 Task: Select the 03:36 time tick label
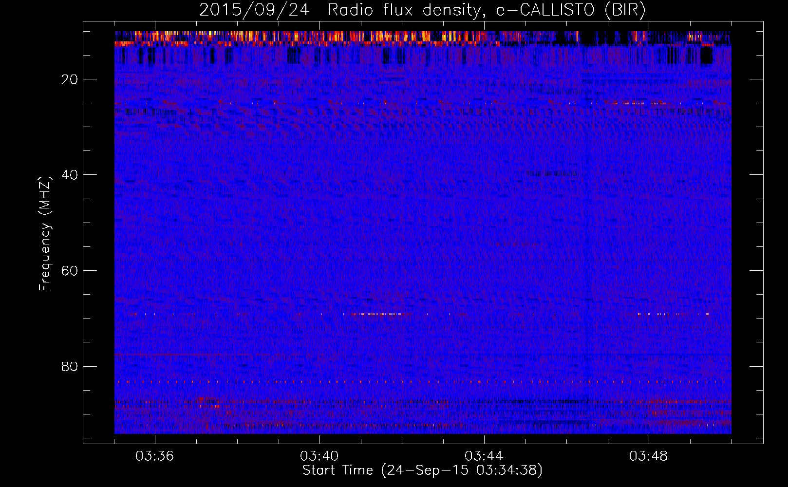155,456
